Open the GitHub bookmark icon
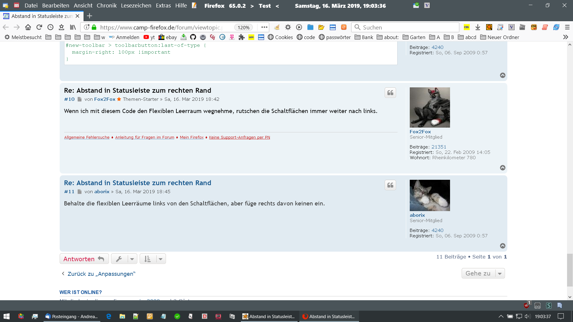This screenshot has height=322, width=573. [x=193, y=37]
